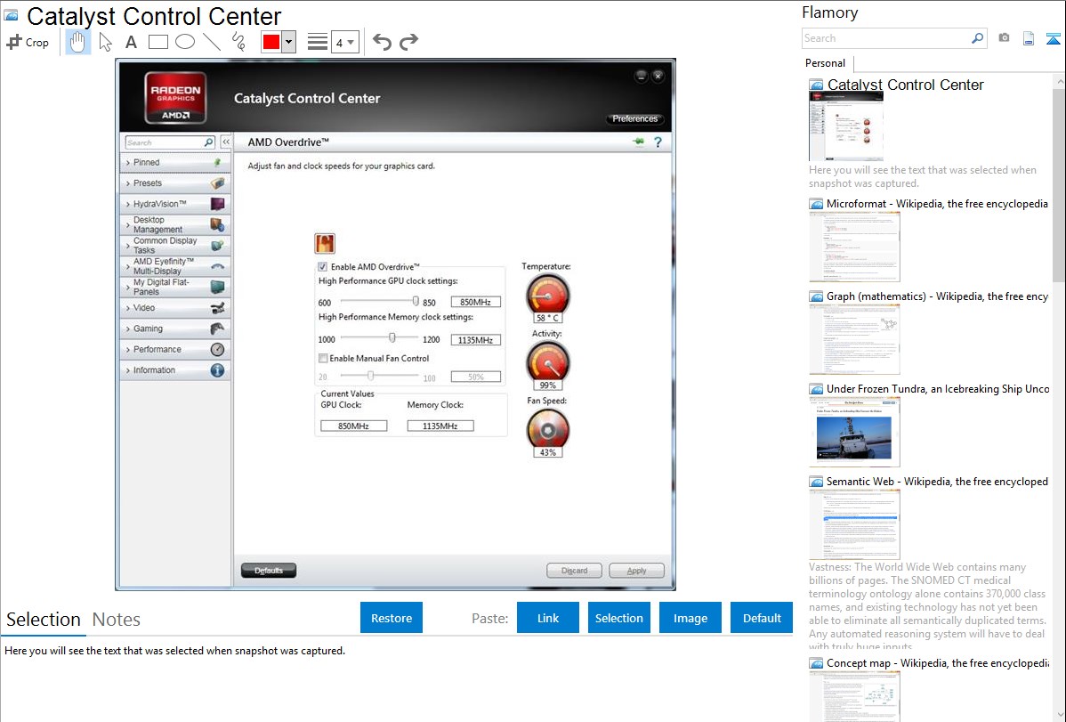Click the 850MHz GPU clock value field
The width and height of the screenshot is (1066, 722).
tap(475, 302)
